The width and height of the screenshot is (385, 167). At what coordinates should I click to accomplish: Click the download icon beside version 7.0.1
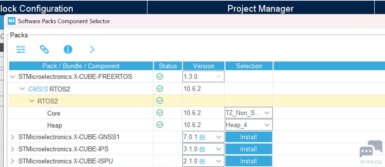point(202,137)
